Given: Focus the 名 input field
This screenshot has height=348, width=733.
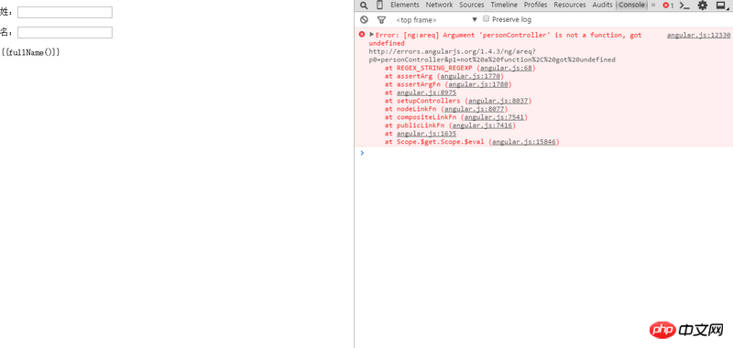Looking at the screenshot, I should (65, 33).
